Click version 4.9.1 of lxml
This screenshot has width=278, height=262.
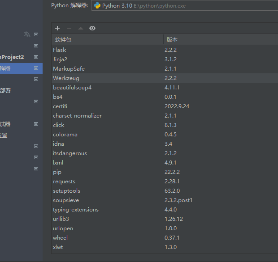coord(170,162)
